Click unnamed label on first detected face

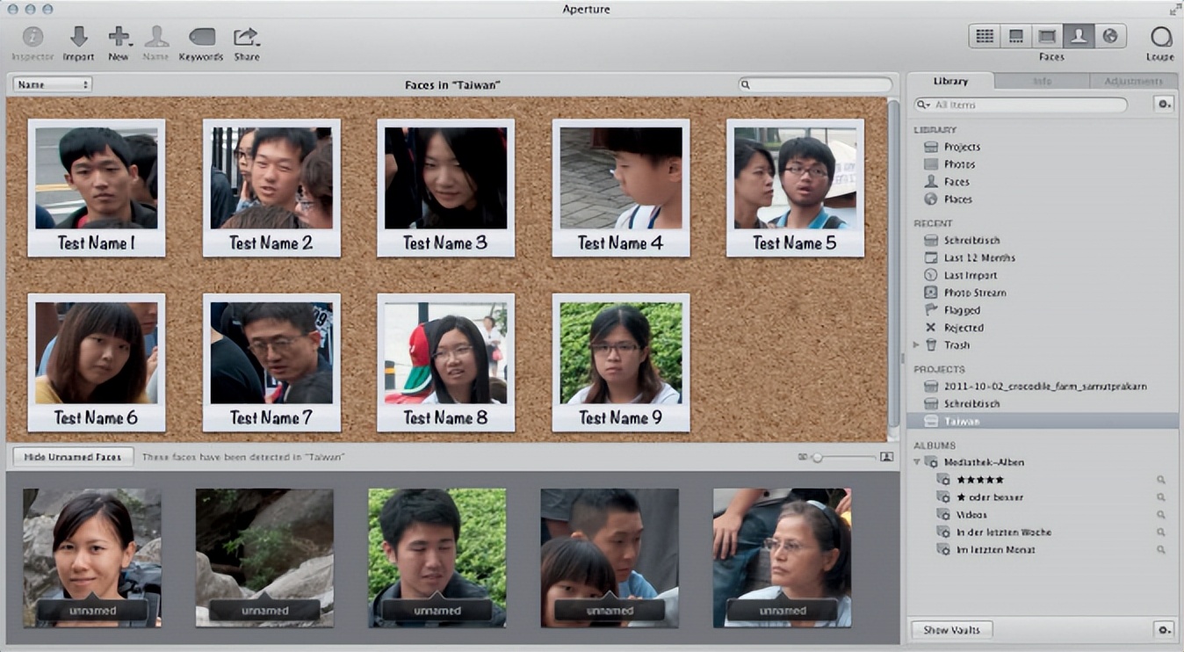coord(92,611)
